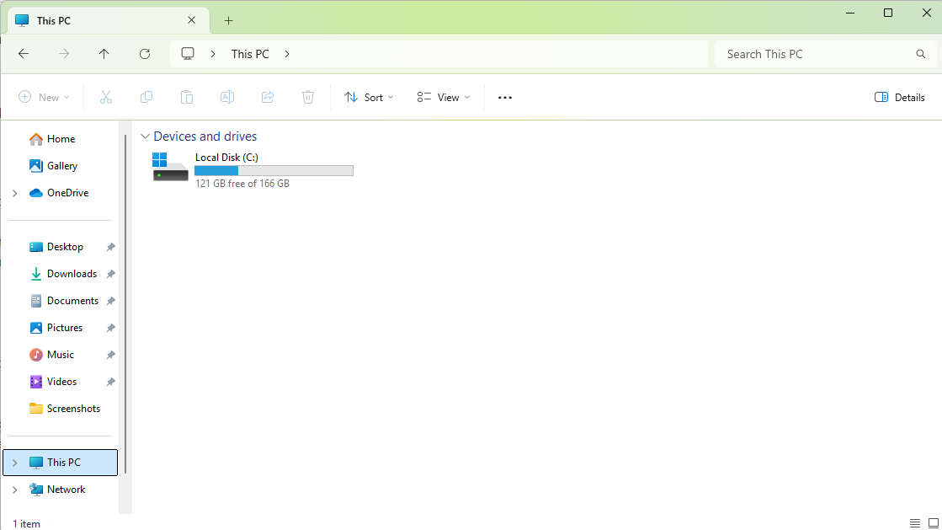Screen dimensions: 942x530
Task: Open the View dropdown menu
Action: click(x=444, y=98)
